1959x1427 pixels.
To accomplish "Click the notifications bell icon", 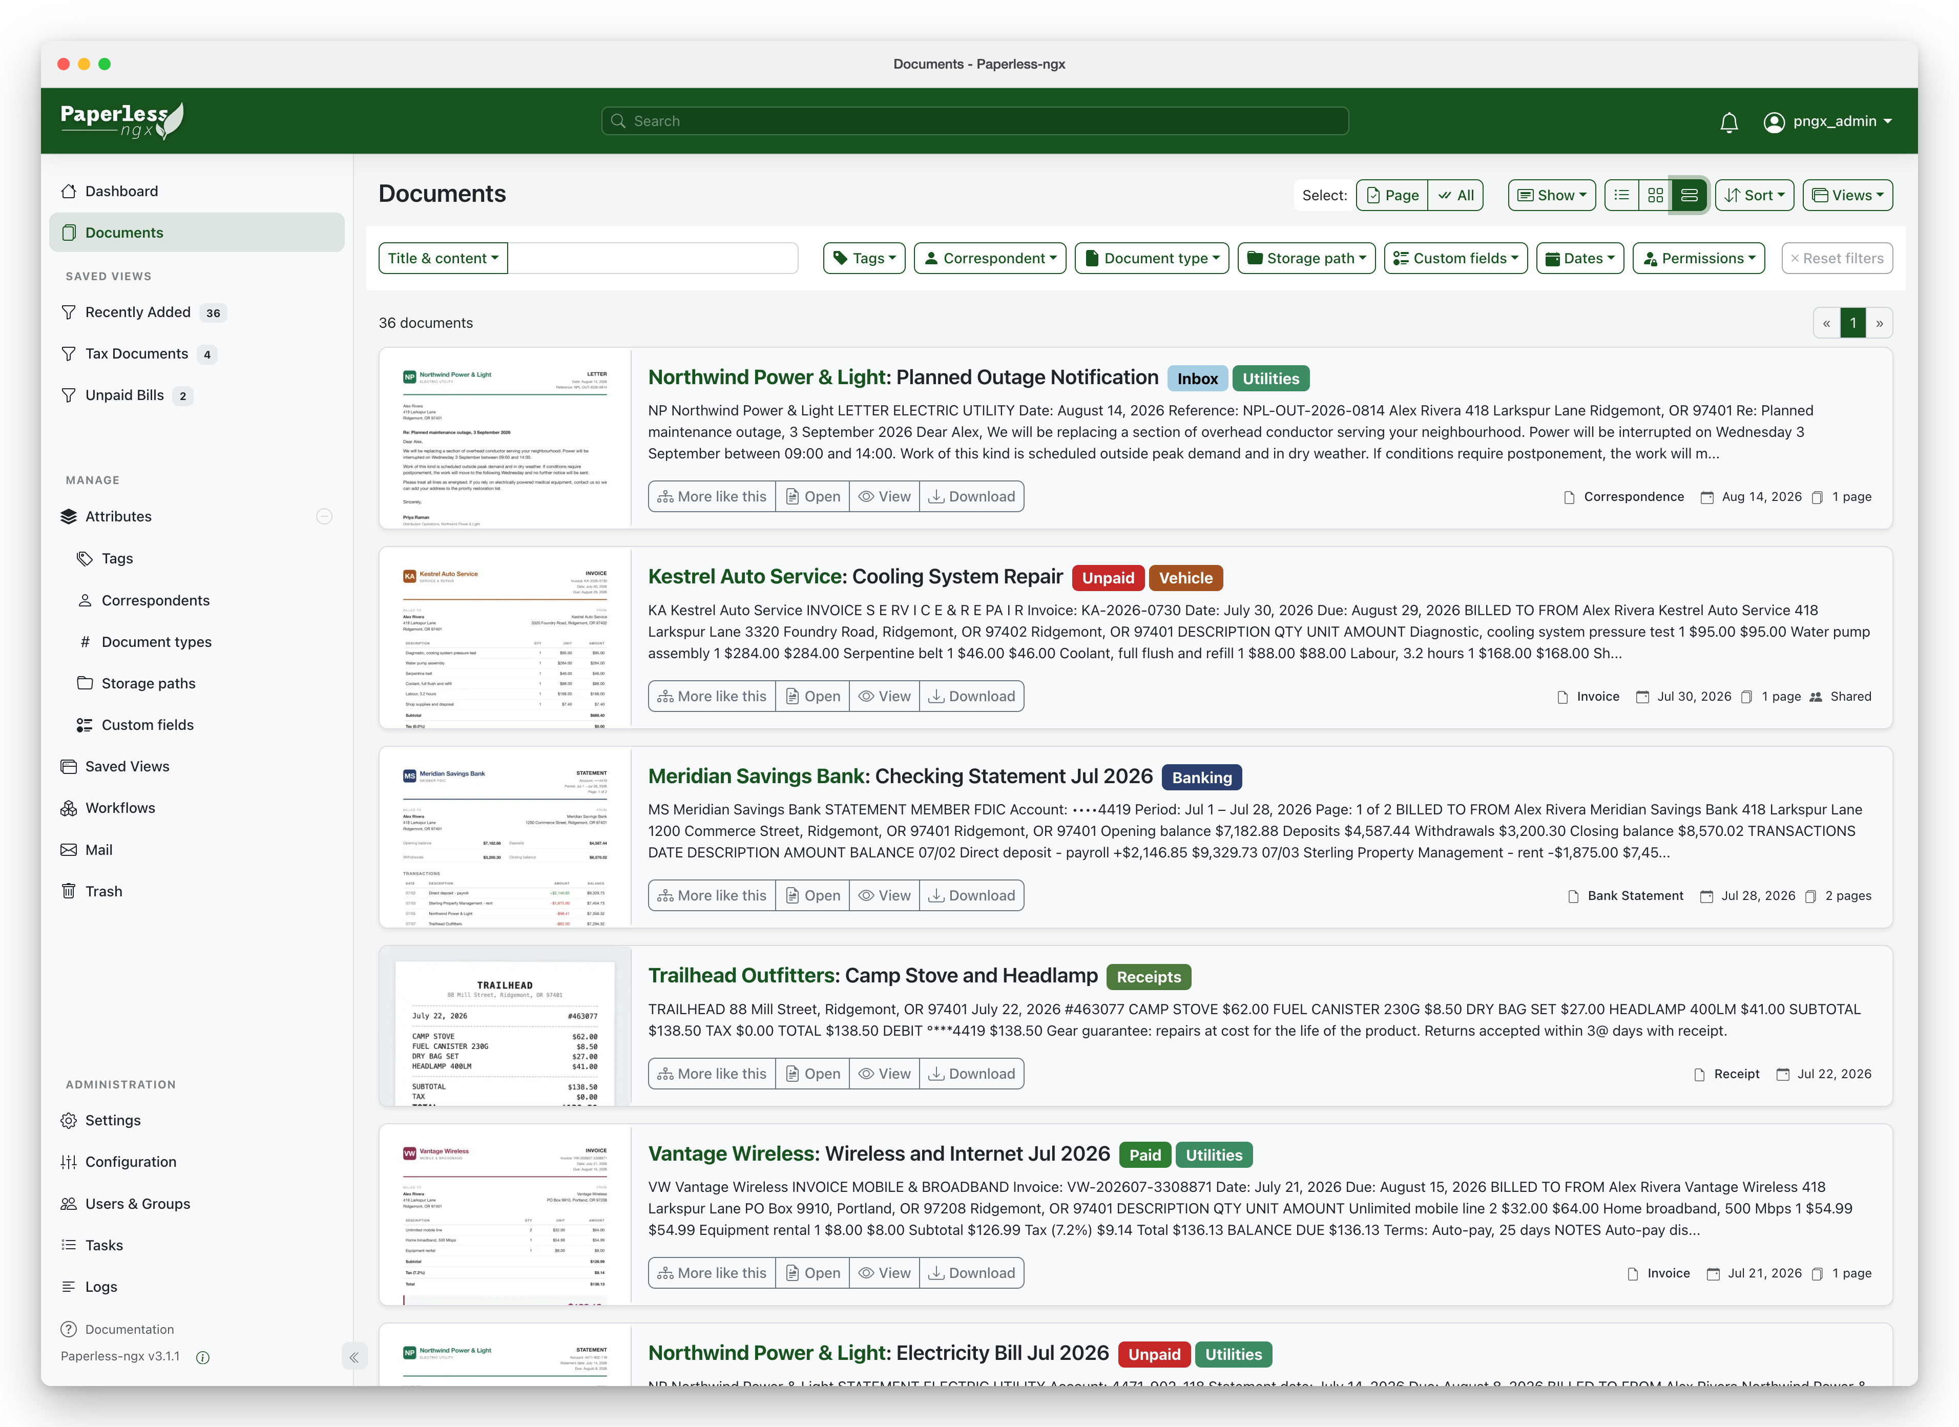I will click(1728, 122).
